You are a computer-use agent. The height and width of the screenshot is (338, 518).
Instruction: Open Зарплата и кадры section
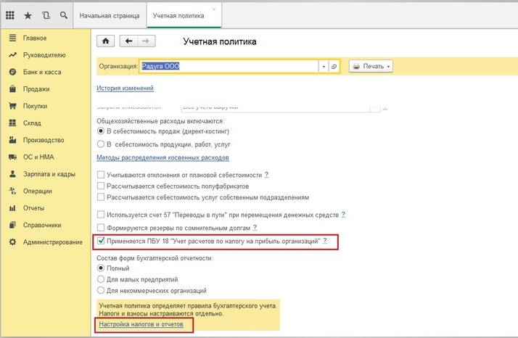click(49, 174)
